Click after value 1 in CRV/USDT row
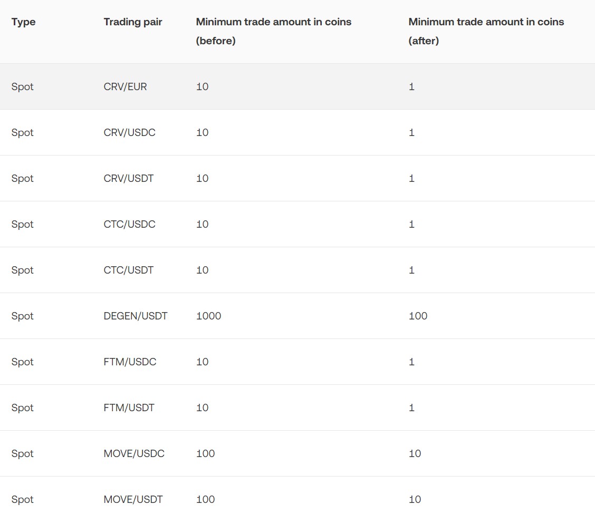 point(412,178)
